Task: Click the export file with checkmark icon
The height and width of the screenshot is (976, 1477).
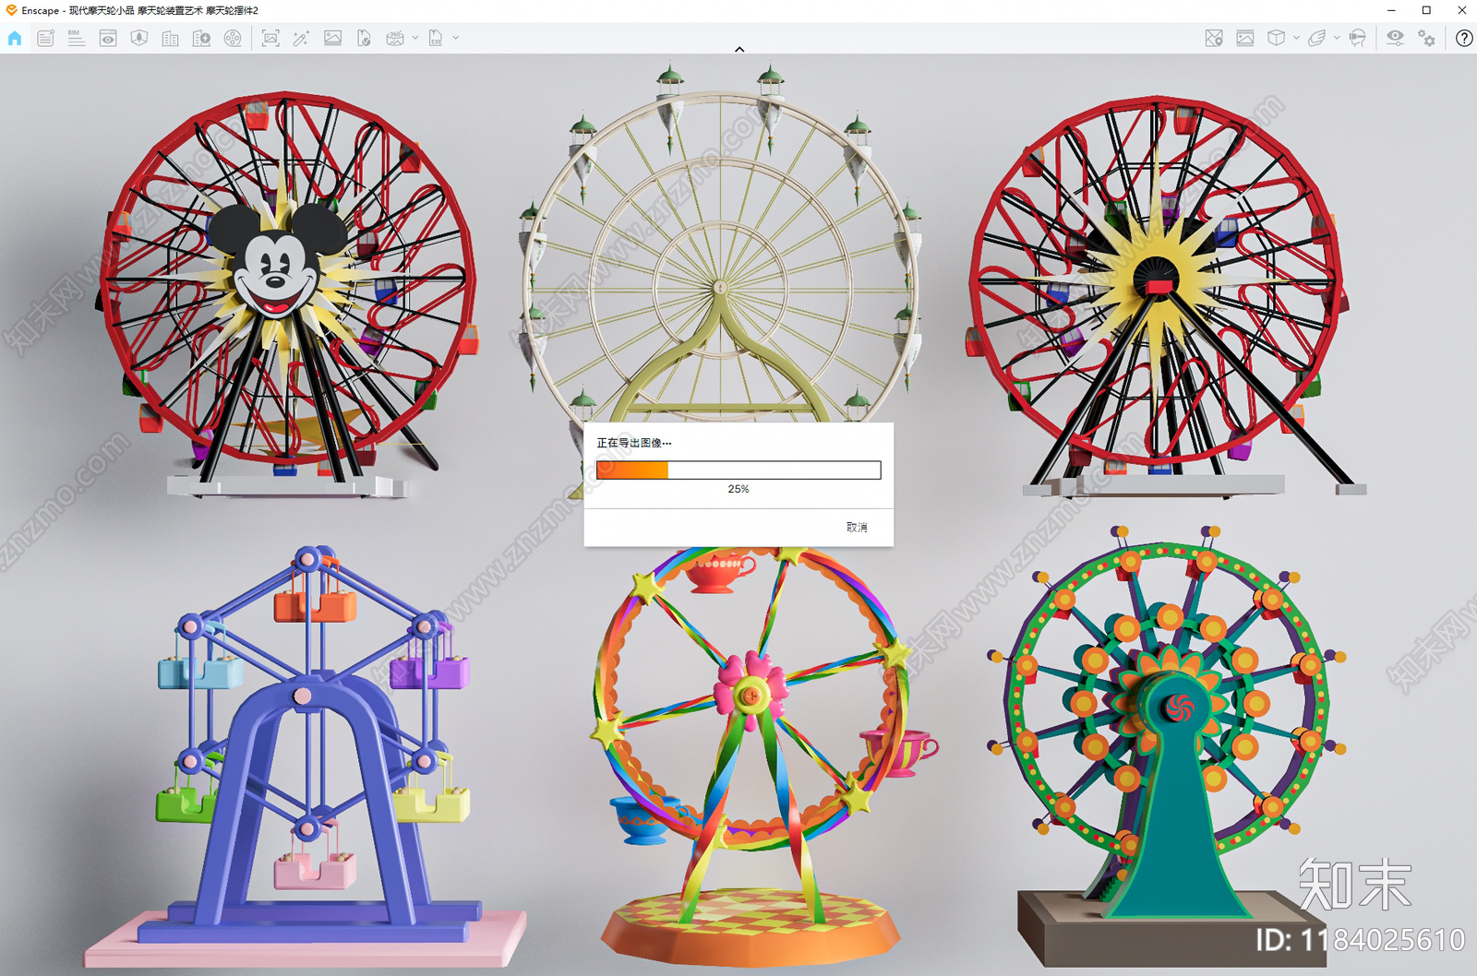Action: coord(364,38)
